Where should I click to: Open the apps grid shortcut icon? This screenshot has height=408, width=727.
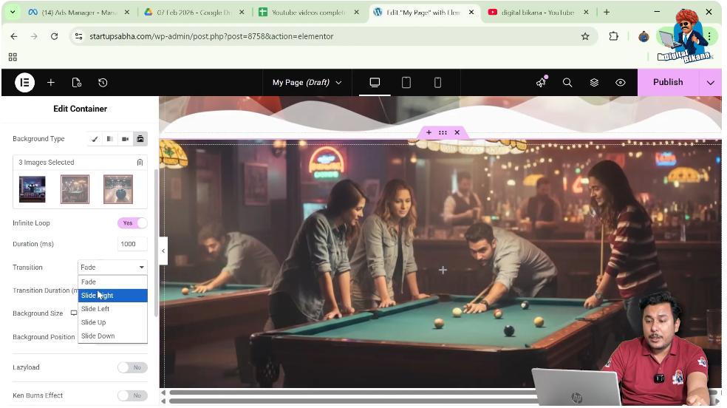click(13, 57)
